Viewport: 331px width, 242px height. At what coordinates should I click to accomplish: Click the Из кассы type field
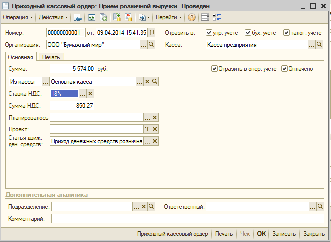pos(25,82)
